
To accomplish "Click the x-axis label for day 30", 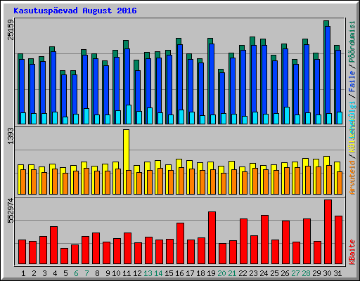I will pyautogui.click(x=327, y=273).
